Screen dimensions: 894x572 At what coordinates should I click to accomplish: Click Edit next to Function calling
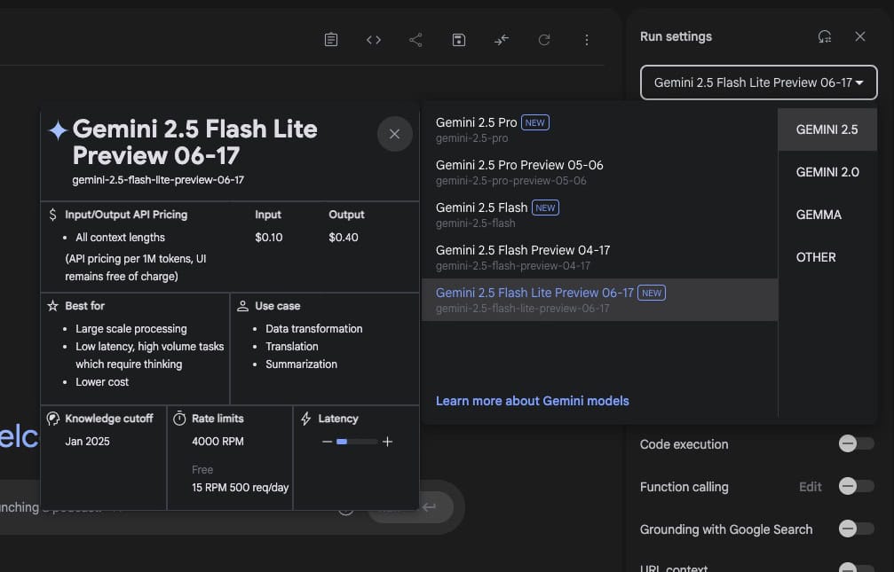pyautogui.click(x=811, y=487)
